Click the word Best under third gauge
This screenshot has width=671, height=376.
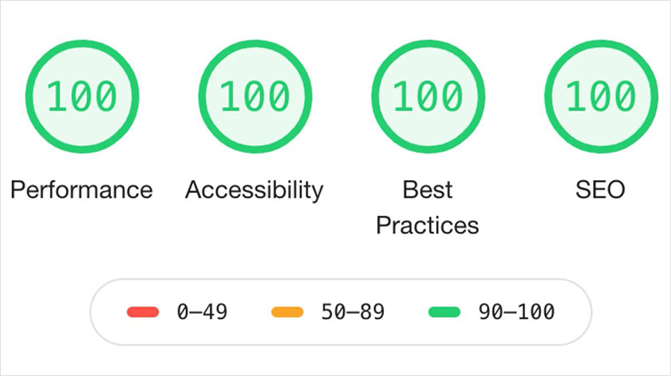click(428, 190)
